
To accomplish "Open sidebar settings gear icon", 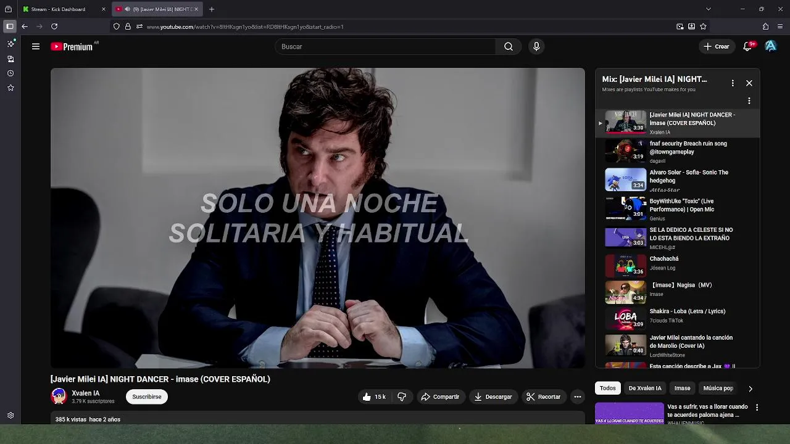I will (10, 416).
